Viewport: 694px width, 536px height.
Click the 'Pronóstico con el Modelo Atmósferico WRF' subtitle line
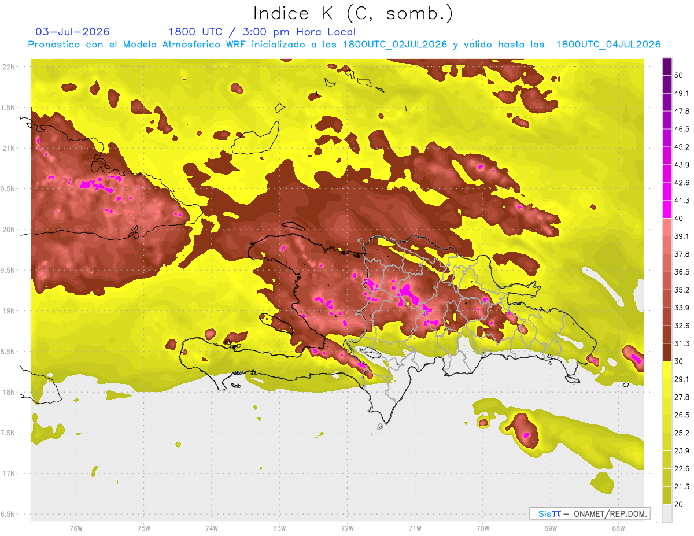(344, 45)
